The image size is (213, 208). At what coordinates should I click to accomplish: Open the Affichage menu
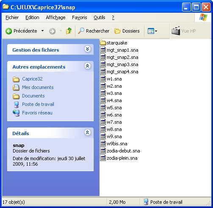(55, 17)
